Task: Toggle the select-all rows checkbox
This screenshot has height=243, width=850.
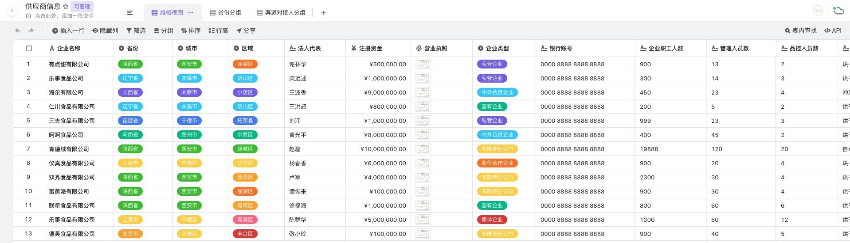Action: 29,48
